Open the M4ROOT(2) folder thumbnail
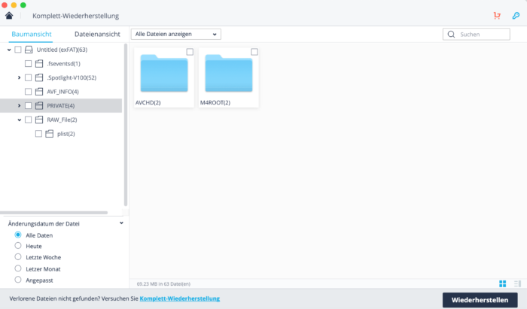Image resolution: width=527 pixels, height=309 pixels. 229,77
